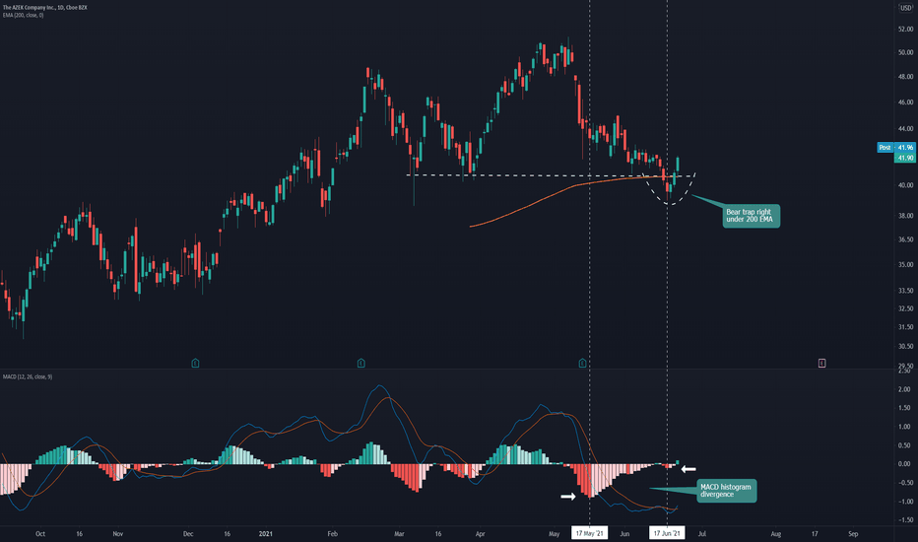Click the 2021 label on time axis
Screen dimensions: 918x542
(x=265, y=534)
